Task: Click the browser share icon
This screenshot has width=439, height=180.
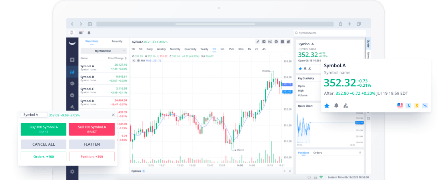Action: [341, 24]
